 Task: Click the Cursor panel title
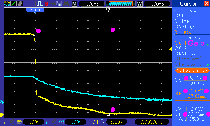(x=188, y=4)
